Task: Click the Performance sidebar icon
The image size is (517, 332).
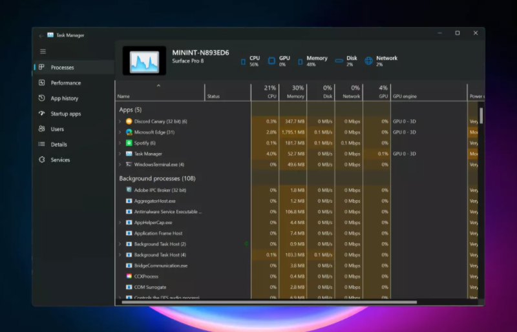Action: point(41,83)
